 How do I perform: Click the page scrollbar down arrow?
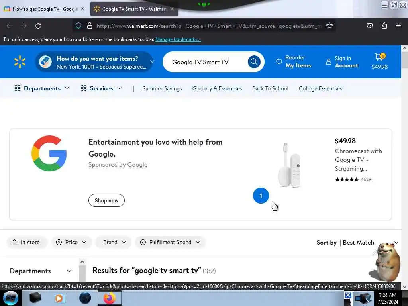(x=404, y=286)
